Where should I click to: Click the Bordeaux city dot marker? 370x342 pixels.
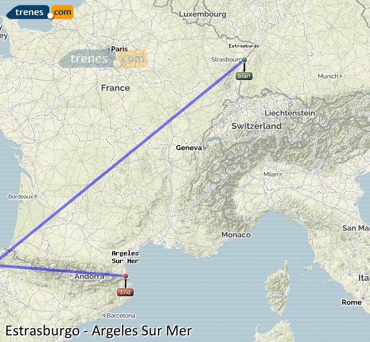point(35,196)
